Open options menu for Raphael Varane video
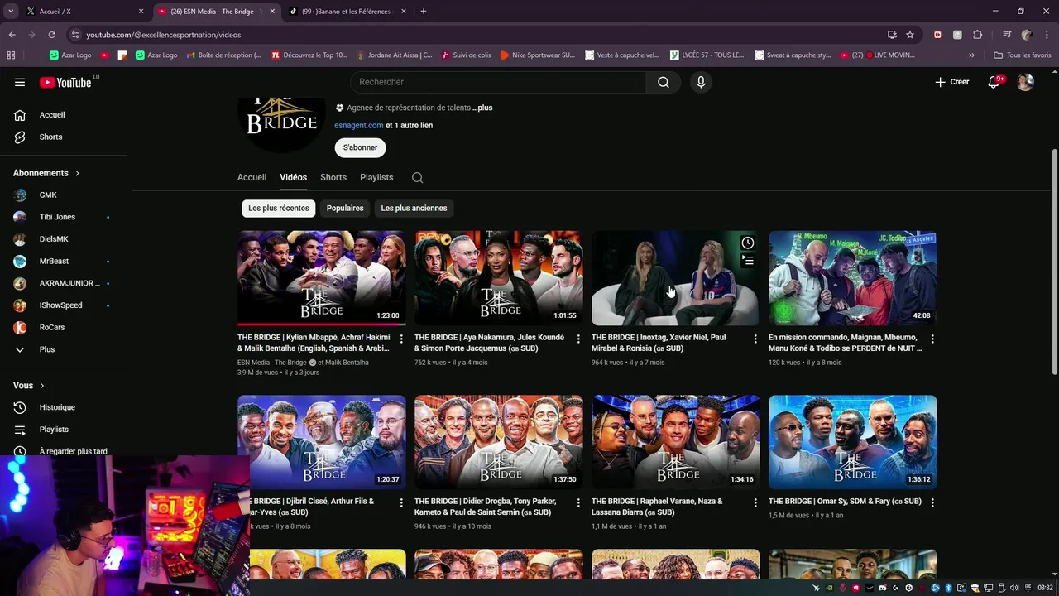 pos(755,502)
